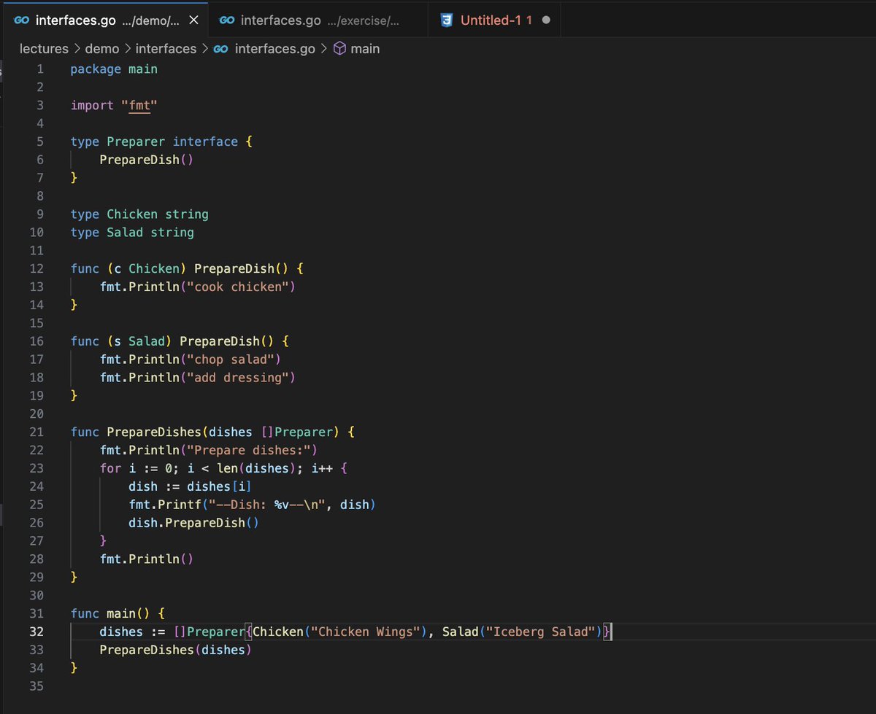Viewport: 876px width, 714px height.
Task: Click dish.PrepareDish() on line 26
Action: point(194,522)
